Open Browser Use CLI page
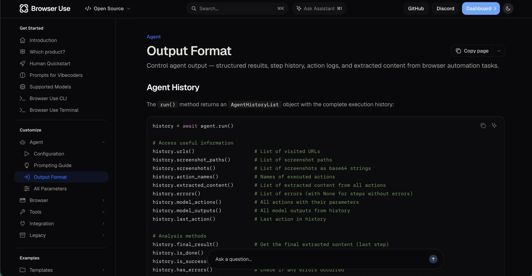Viewport: 532px width, 276px height. coord(61,99)
